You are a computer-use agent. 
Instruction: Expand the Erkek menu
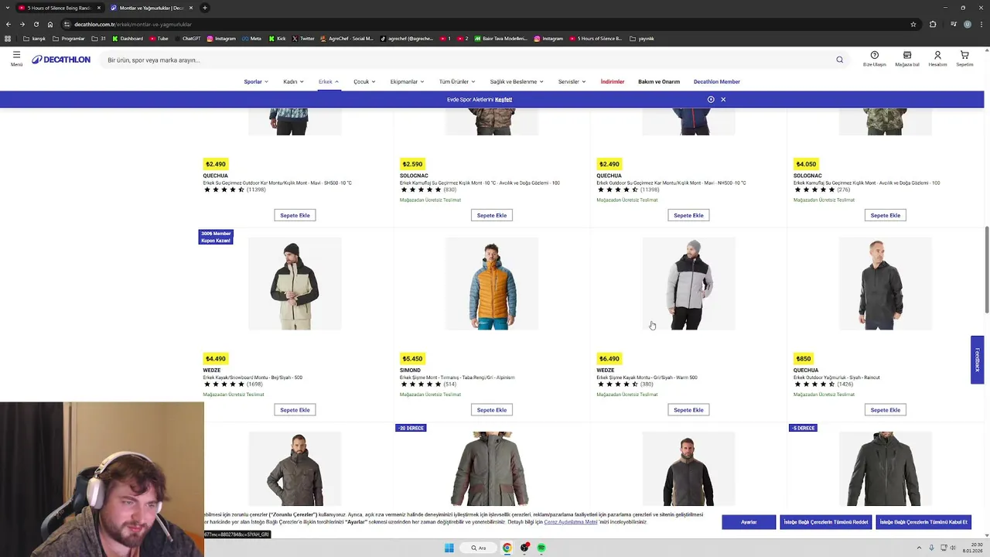pyautogui.click(x=328, y=81)
